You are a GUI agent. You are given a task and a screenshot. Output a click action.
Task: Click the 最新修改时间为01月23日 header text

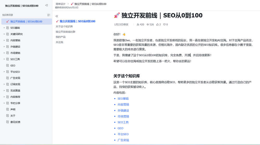click(x=67, y=8)
